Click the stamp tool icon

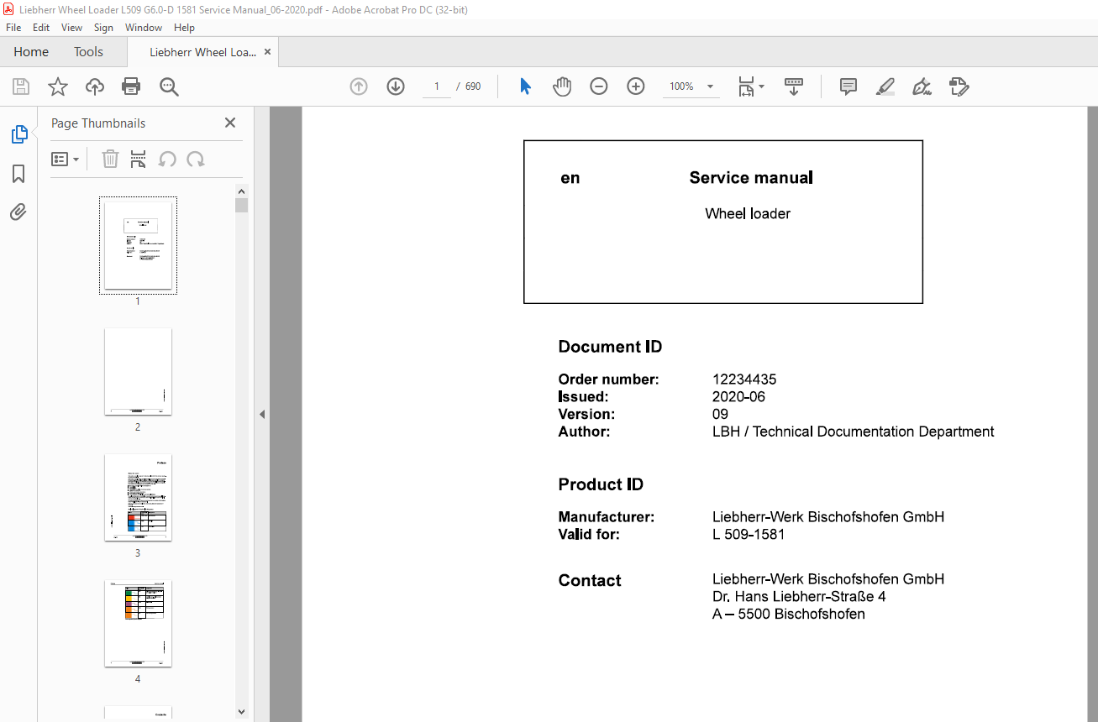(x=959, y=86)
